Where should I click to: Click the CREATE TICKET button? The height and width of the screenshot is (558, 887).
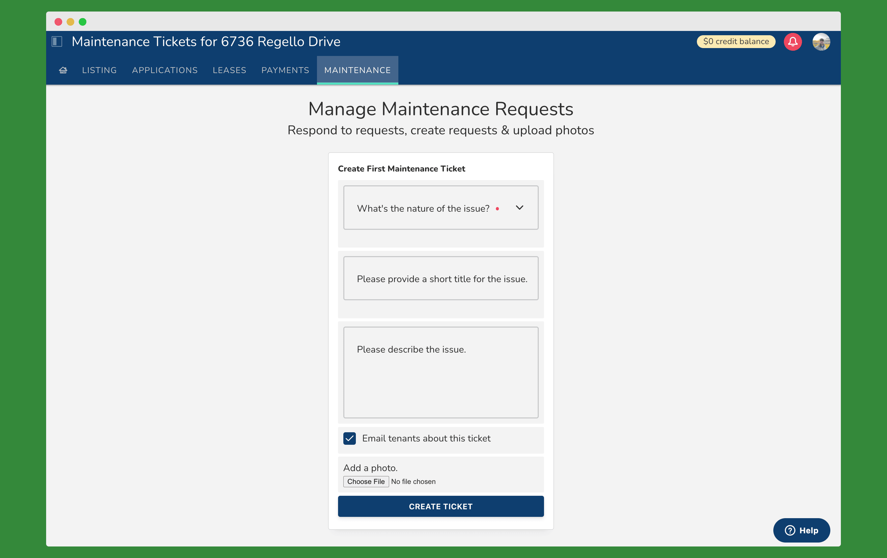[441, 506]
